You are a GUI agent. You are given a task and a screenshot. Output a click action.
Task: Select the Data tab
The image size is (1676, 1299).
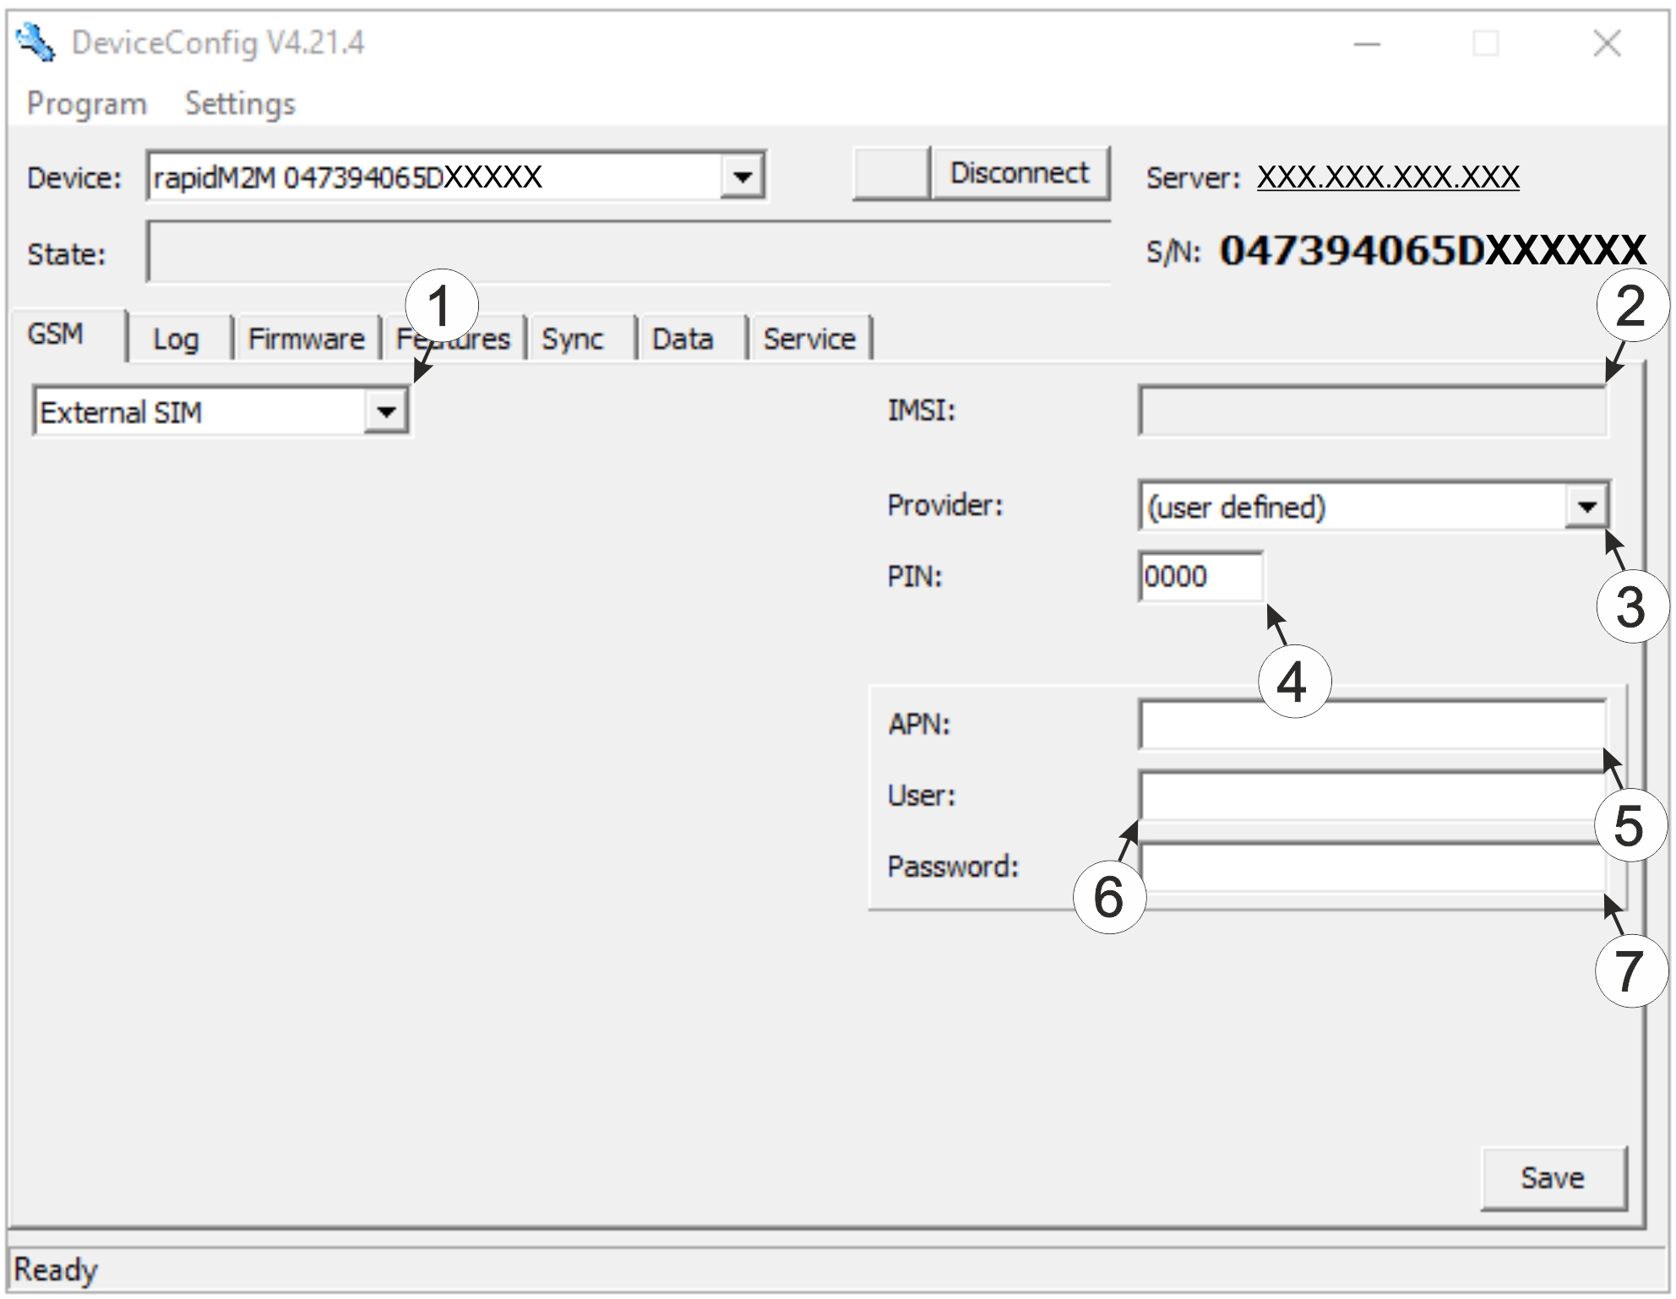[x=683, y=340]
